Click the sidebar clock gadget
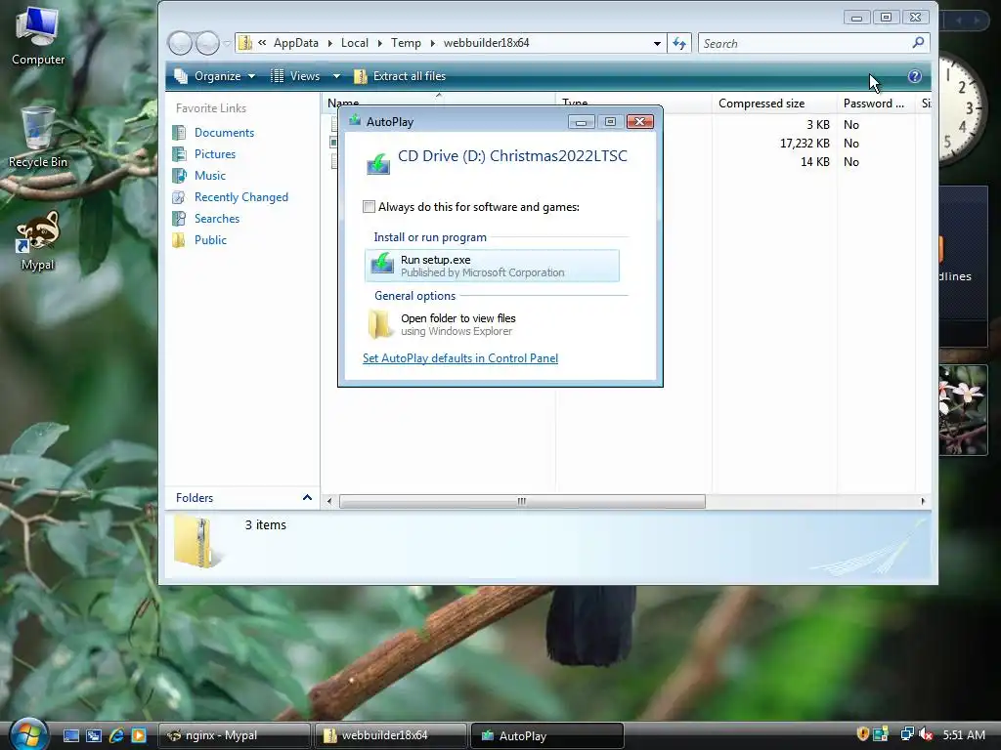 point(963,107)
